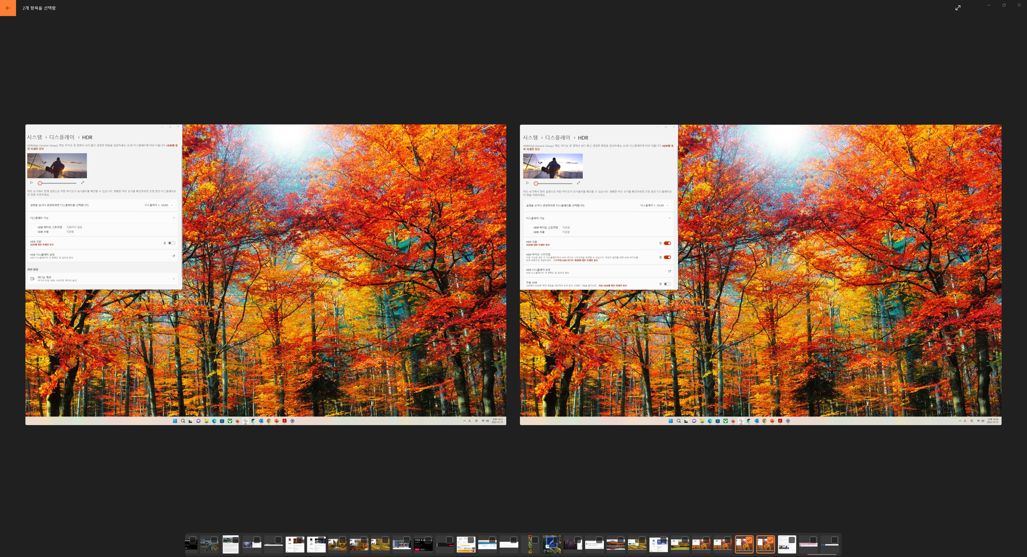Go back using the orange arrow button
Screen dimensions: 1027x557
[8, 8]
